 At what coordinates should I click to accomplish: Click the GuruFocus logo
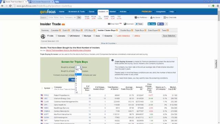(x=48, y=12)
